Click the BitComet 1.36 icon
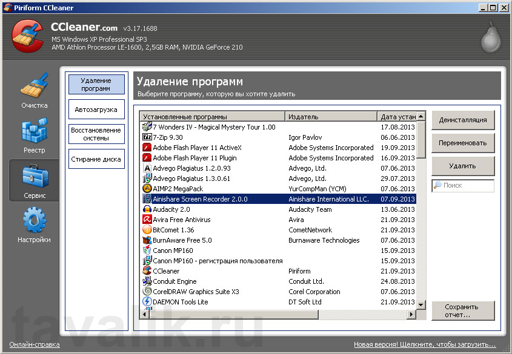 [x=147, y=230]
